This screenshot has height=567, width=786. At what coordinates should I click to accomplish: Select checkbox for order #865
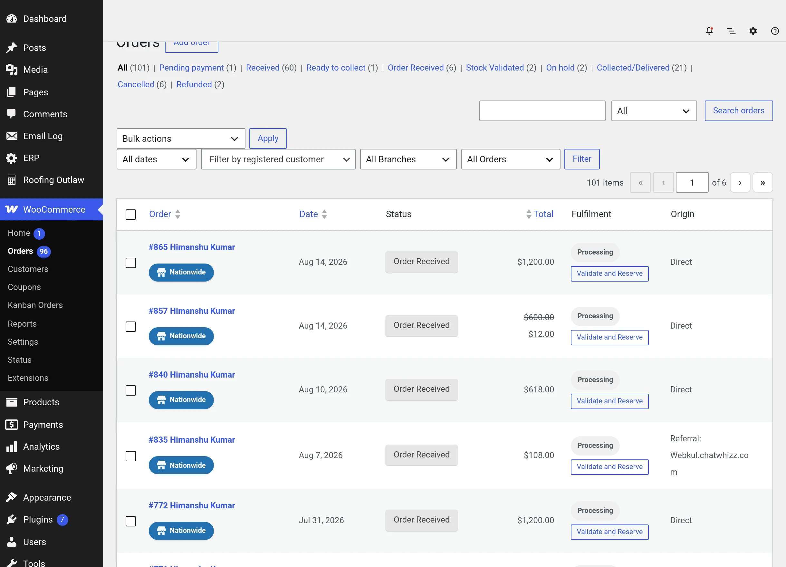point(131,263)
